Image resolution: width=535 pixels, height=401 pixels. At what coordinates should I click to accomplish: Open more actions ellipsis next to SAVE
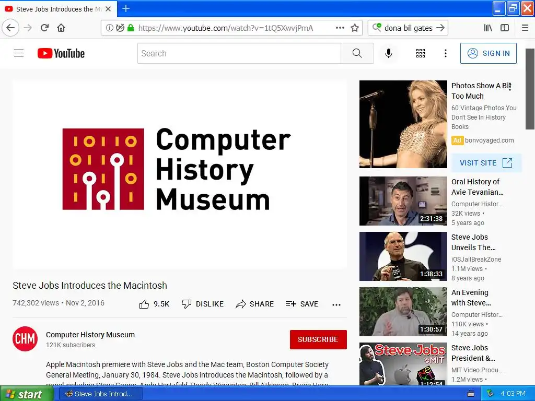coord(336,305)
